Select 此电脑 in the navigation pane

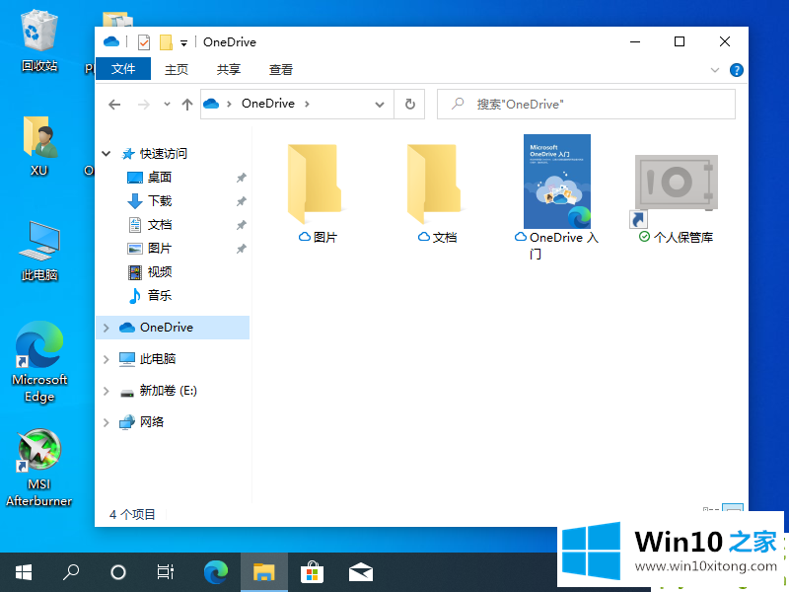[x=158, y=359]
